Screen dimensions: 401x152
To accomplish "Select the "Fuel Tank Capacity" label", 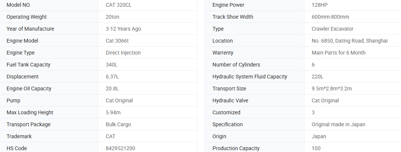I will point(28,65).
